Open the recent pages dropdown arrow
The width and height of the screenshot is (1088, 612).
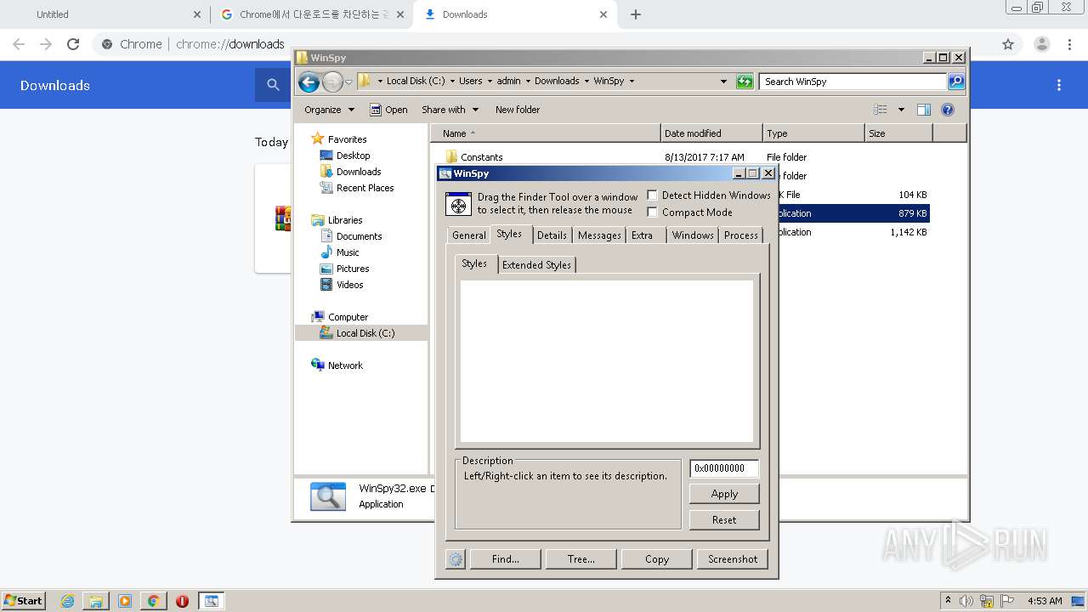pyautogui.click(x=348, y=82)
